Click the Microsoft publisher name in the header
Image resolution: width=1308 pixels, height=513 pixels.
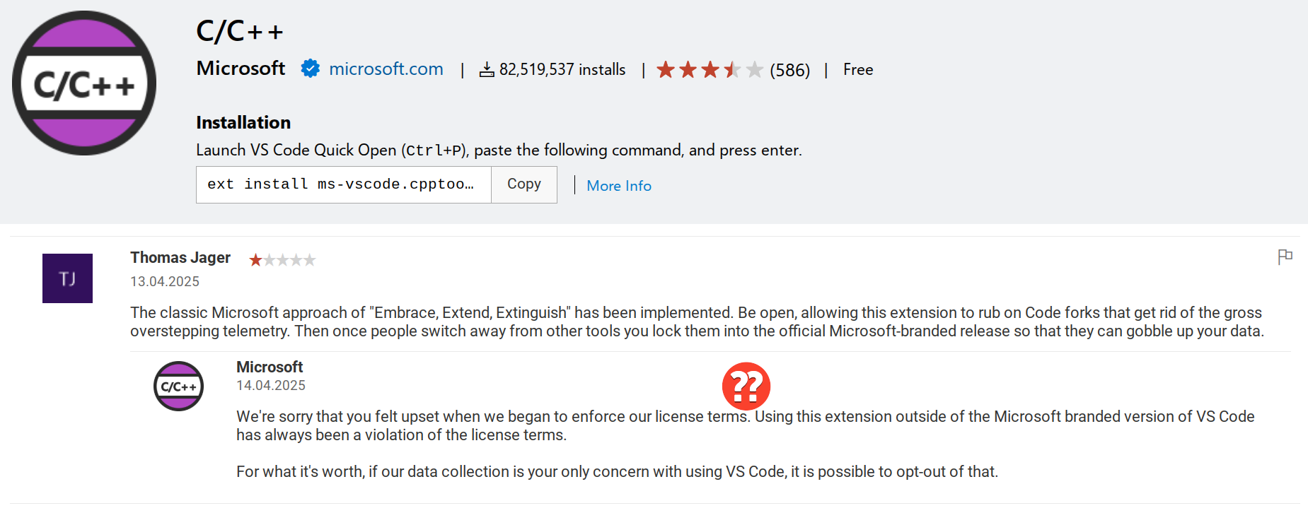[x=241, y=68]
